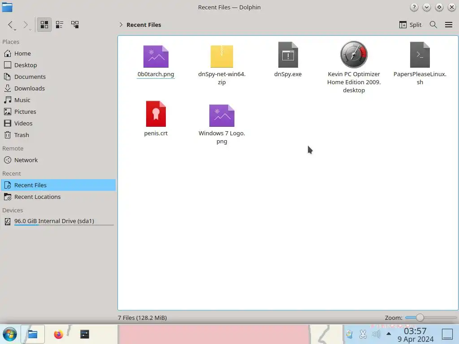459x344 pixels.
Task: Adjust the Zoom slider handle
Action: click(x=420, y=318)
